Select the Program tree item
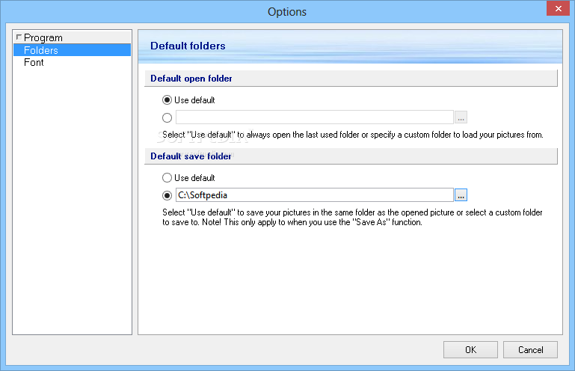Viewport: 575px width, 371px height. point(43,38)
